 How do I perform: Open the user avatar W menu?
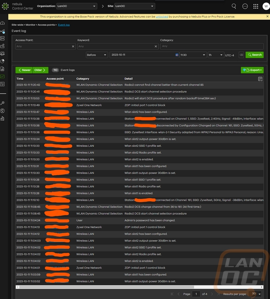click(266, 6)
